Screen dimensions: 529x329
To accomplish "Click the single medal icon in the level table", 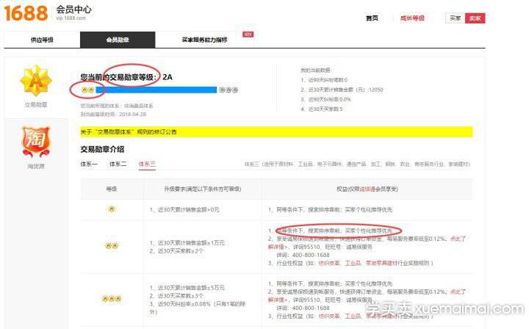I will pos(112,209).
